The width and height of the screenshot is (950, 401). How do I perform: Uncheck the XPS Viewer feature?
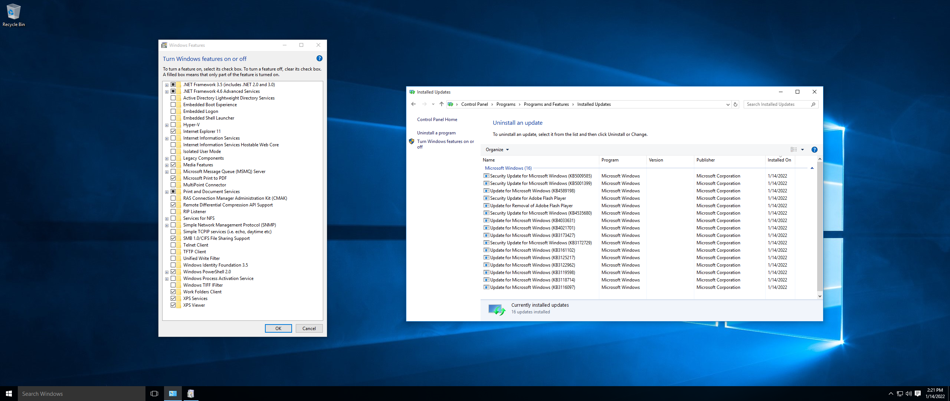point(173,305)
